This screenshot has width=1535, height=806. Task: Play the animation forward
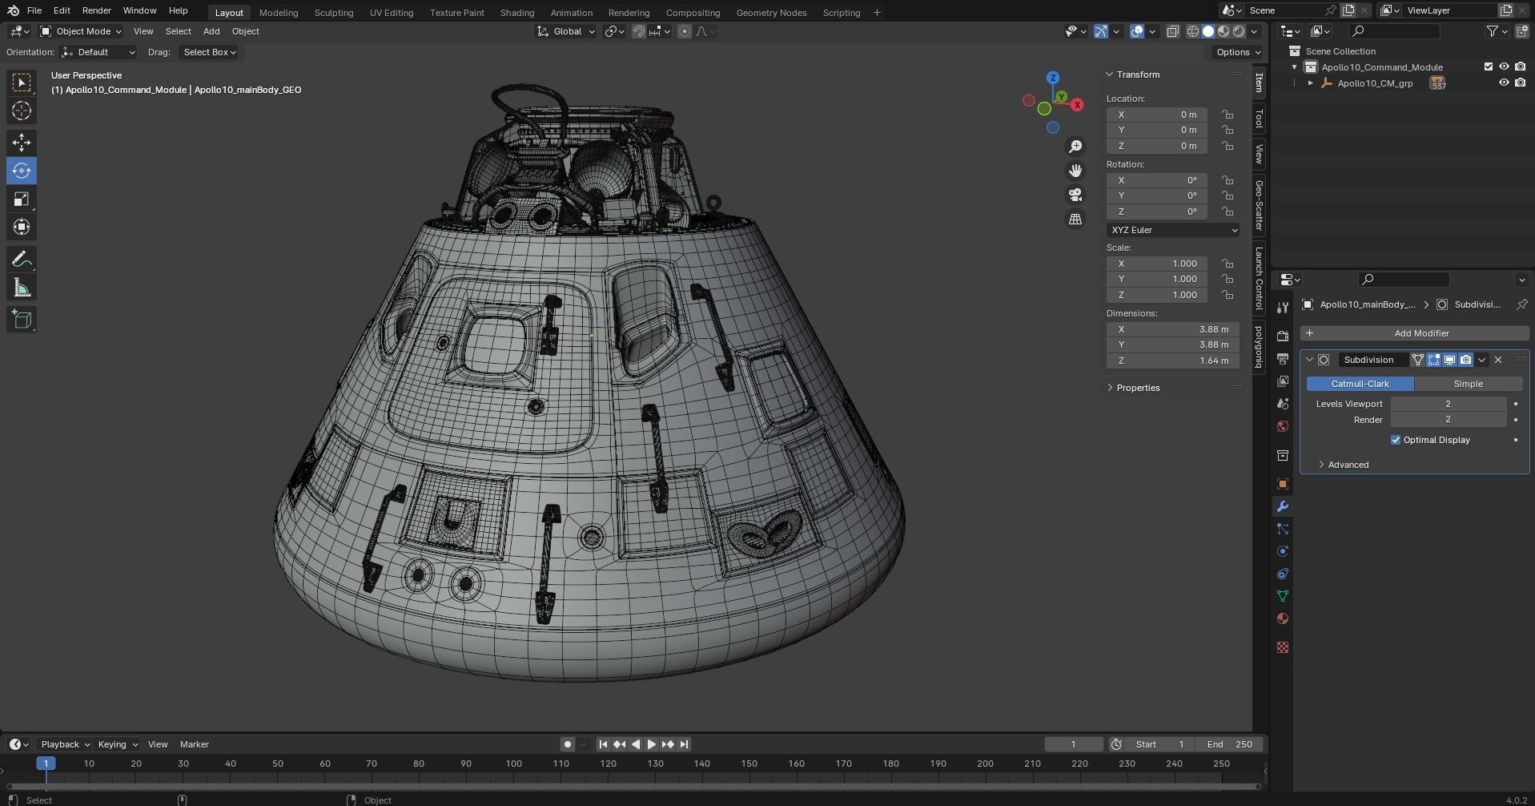point(651,744)
